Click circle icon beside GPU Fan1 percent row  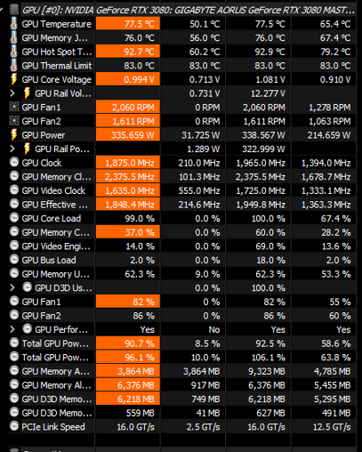pos(14,302)
